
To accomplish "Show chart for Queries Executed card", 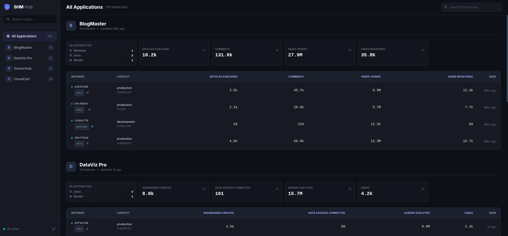I will (350, 189).
